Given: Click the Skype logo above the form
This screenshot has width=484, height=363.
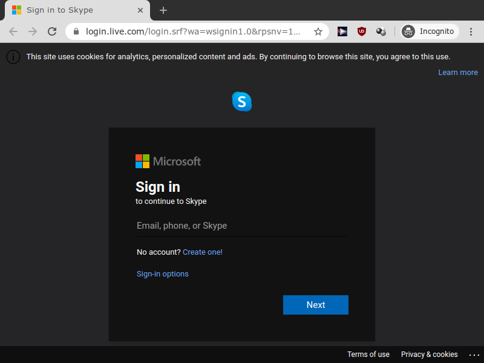Looking at the screenshot, I should [x=241, y=102].
